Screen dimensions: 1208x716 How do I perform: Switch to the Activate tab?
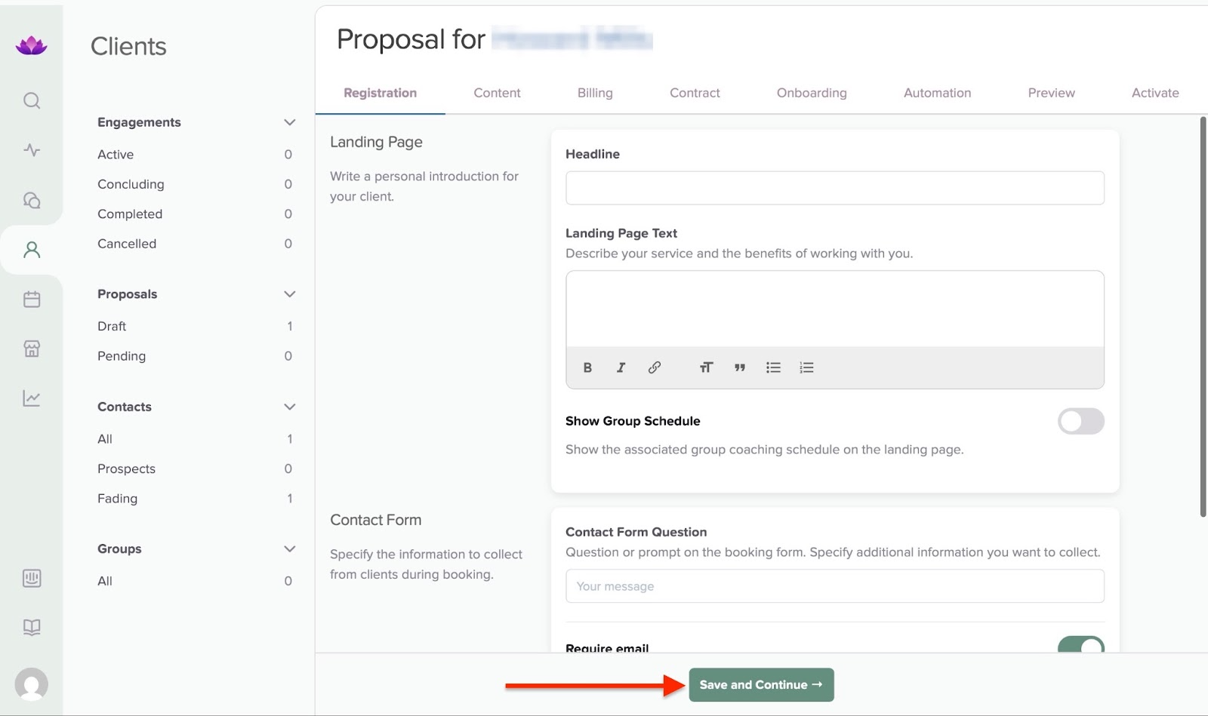pyautogui.click(x=1155, y=93)
